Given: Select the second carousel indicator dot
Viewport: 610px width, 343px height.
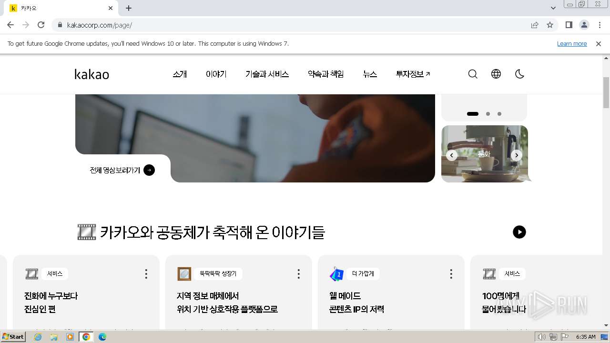Looking at the screenshot, I should click(488, 114).
